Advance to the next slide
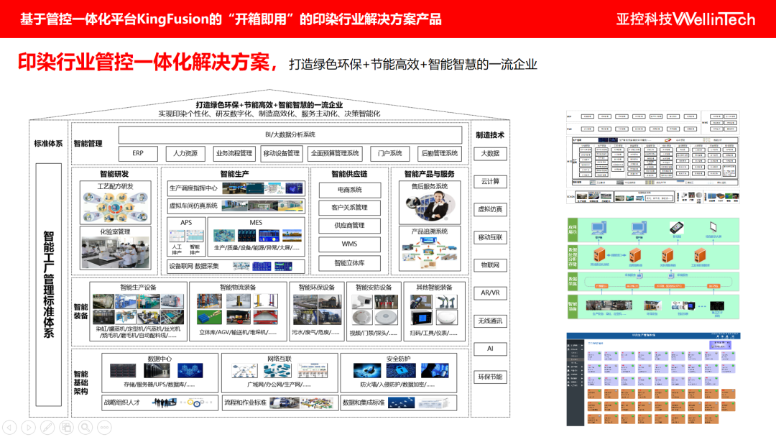The height and width of the screenshot is (437, 776). click(28, 427)
